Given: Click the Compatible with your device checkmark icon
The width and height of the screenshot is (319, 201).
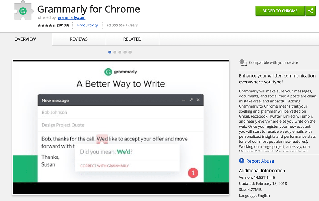Looking at the screenshot, I should (243, 62).
